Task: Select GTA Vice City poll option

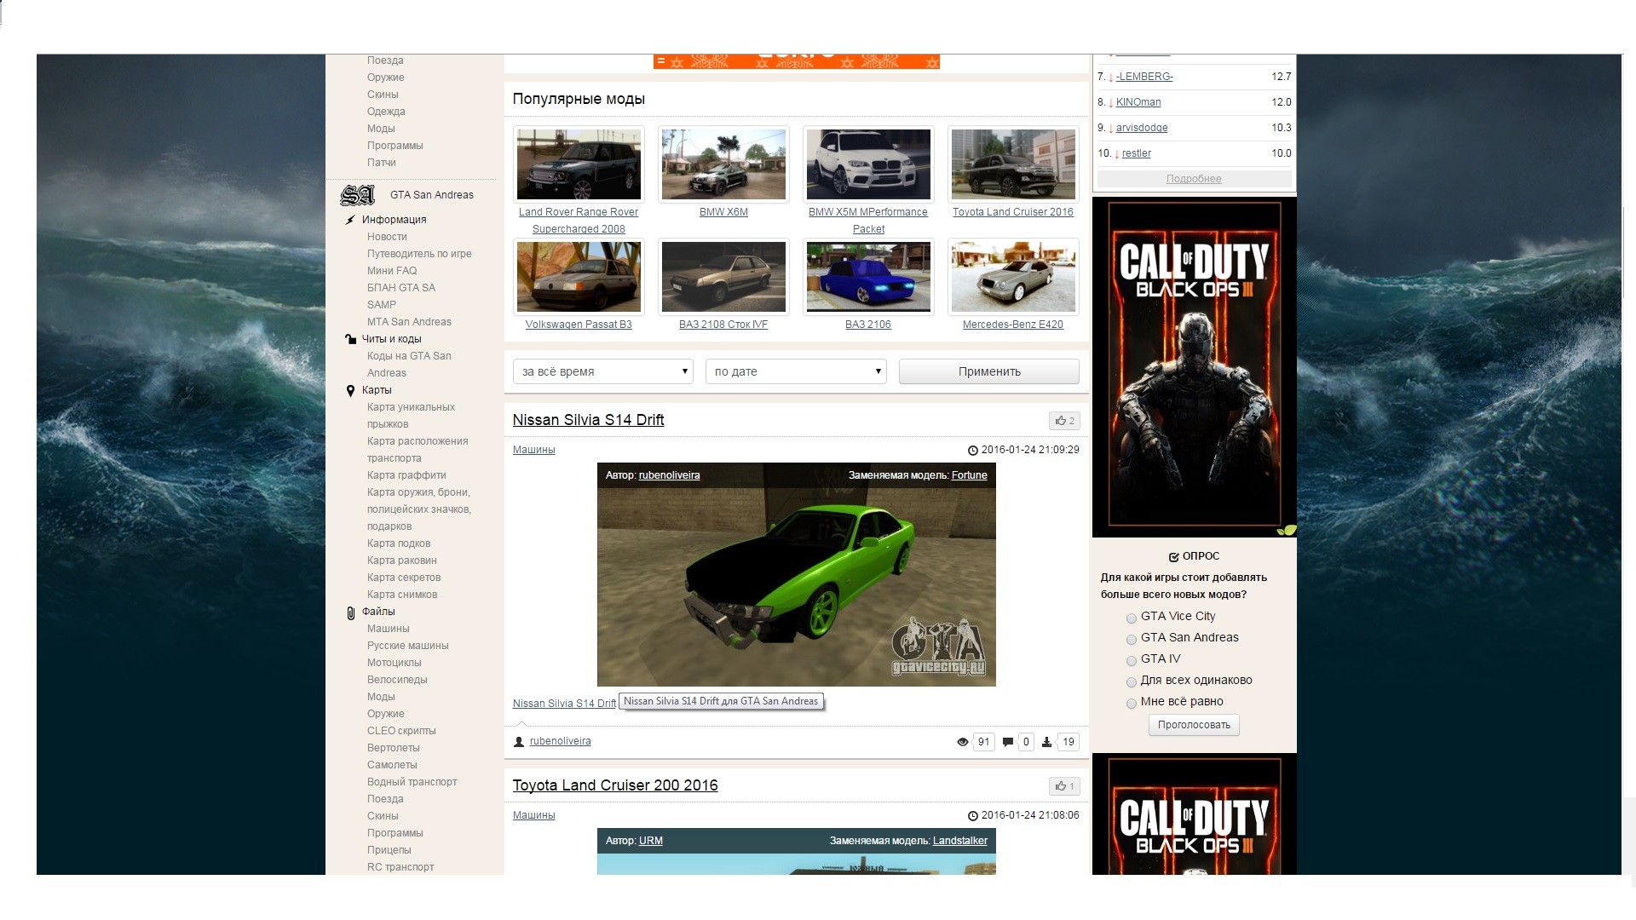Action: 1132,618
